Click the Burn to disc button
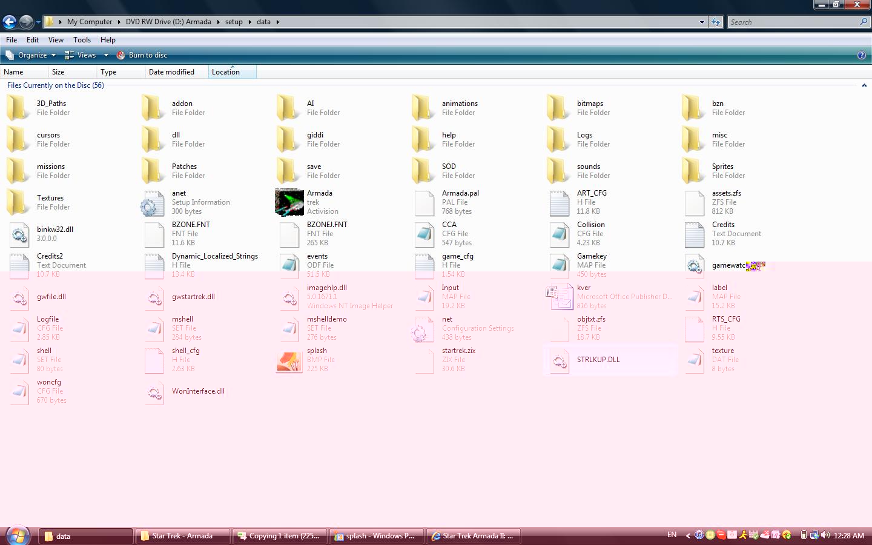The width and height of the screenshot is (872, 545). (x=142, y=55)
